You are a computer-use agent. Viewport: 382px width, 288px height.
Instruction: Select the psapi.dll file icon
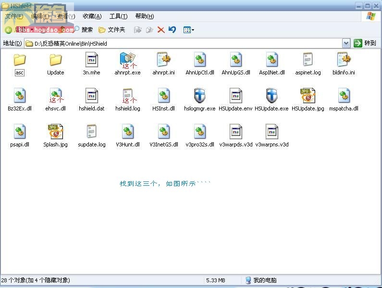pyautogui.click(x=20, y=132)
